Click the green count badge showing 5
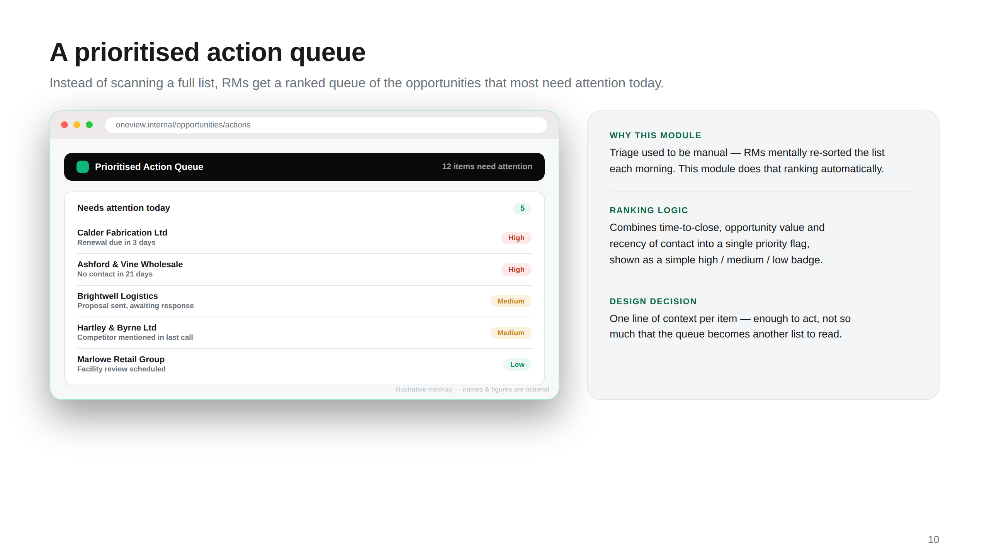The image size is (989, 556). coord(522,208)
